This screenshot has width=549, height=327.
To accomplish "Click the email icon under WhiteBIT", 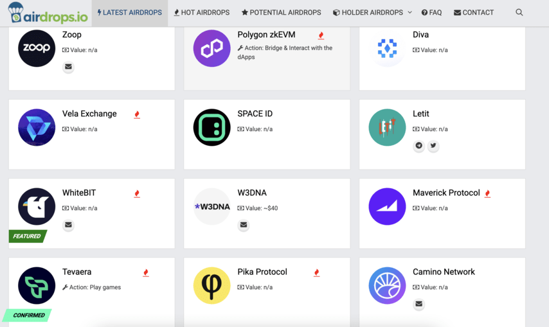I will click(68, 225).
